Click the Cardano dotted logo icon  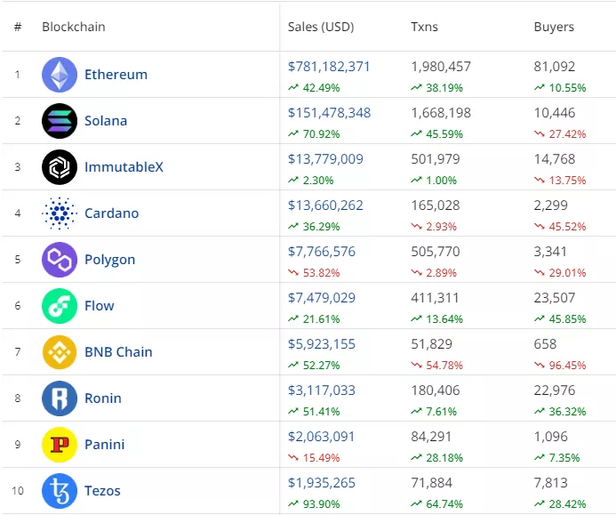[x=60, y=213]
